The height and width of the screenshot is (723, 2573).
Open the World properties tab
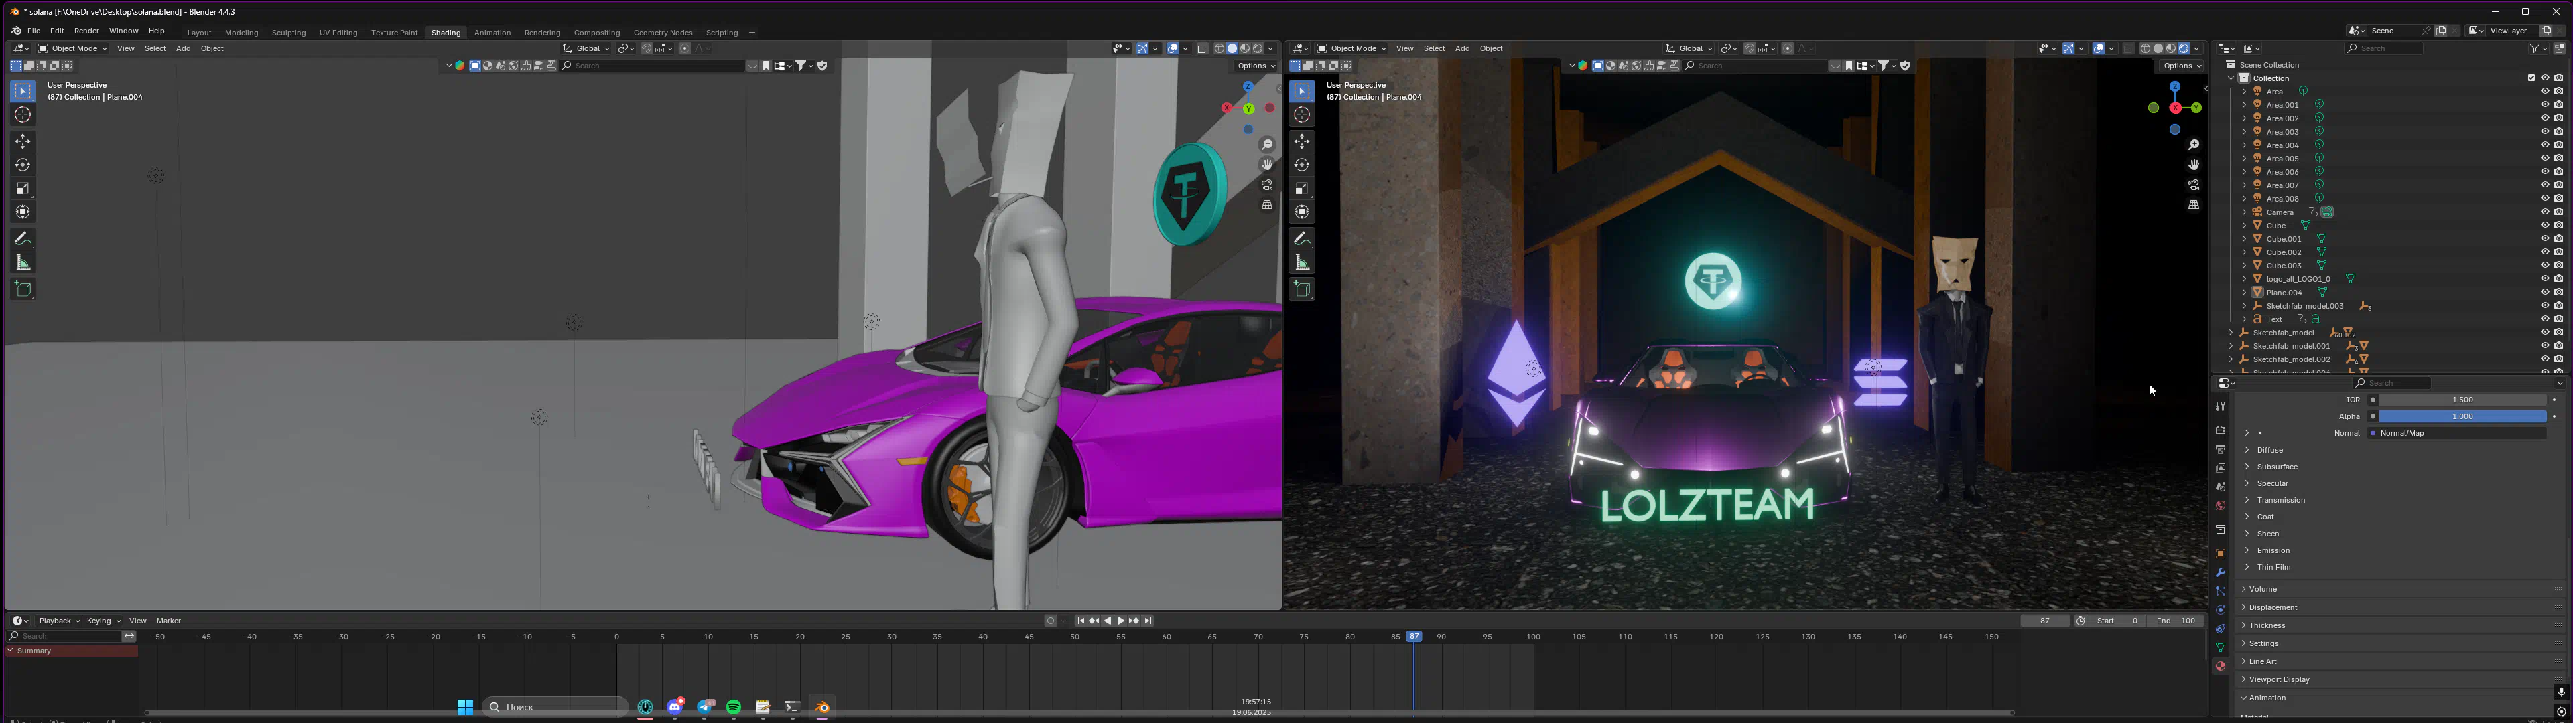point(2221,505)
